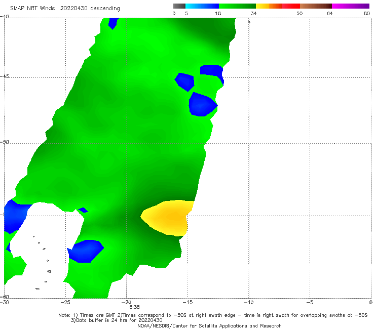Click the longitude axis label '-30'

(x=5, y=302)
